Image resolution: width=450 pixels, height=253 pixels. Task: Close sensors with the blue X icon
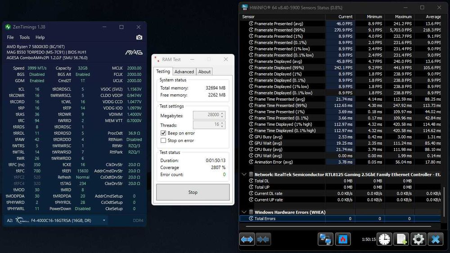click(x=435, y=239)
